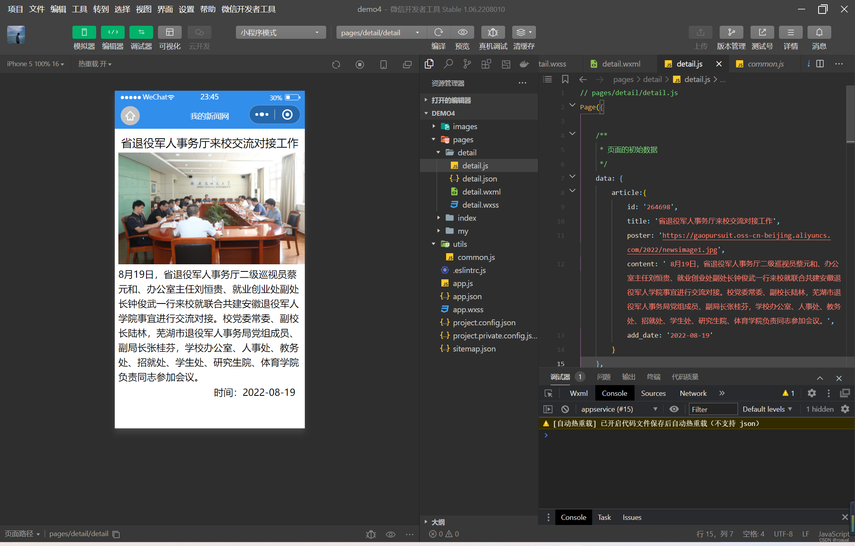Click the console Filter input field
Screen dimensions: 855x546
tap(713, 409)
